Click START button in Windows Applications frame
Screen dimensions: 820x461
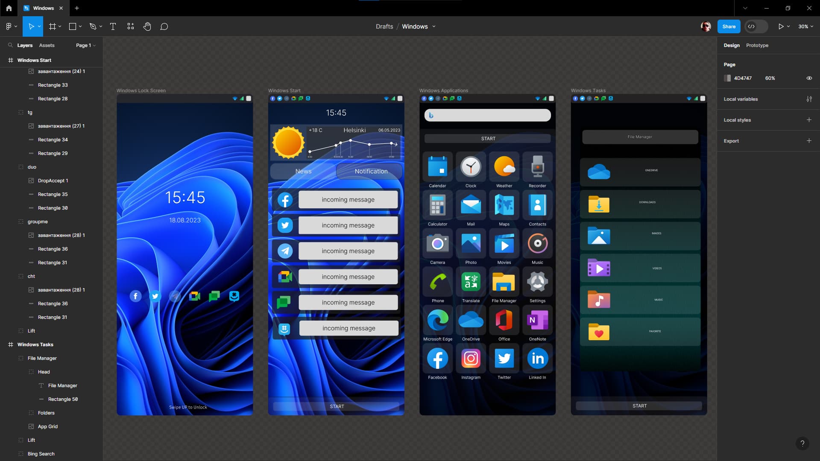tap(488, 139)
